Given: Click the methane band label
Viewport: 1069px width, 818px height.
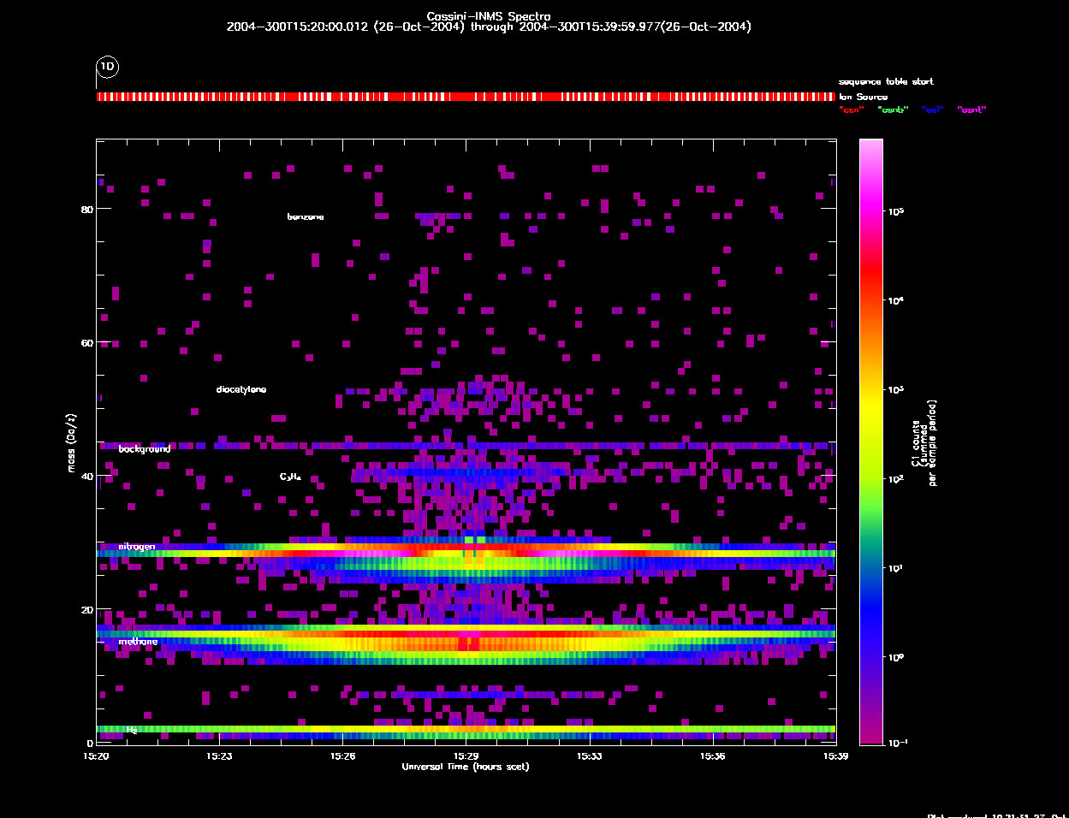Looking at the screenshot, I should [x=138, y=642].
